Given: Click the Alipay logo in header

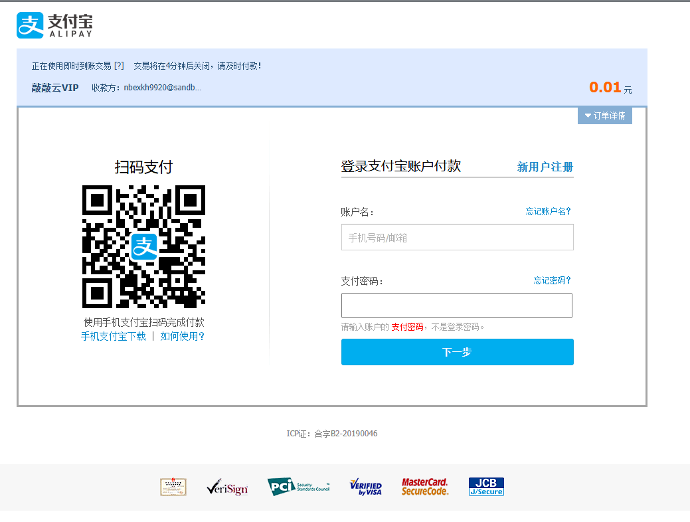Looking at the screenshot, I should pyautogui.click(x=54, y=25).
